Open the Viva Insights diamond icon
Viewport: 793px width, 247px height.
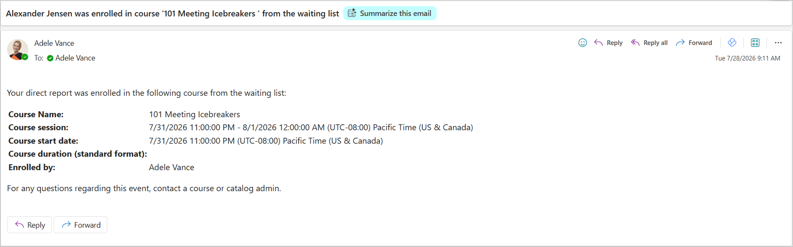tap(732, 42)
